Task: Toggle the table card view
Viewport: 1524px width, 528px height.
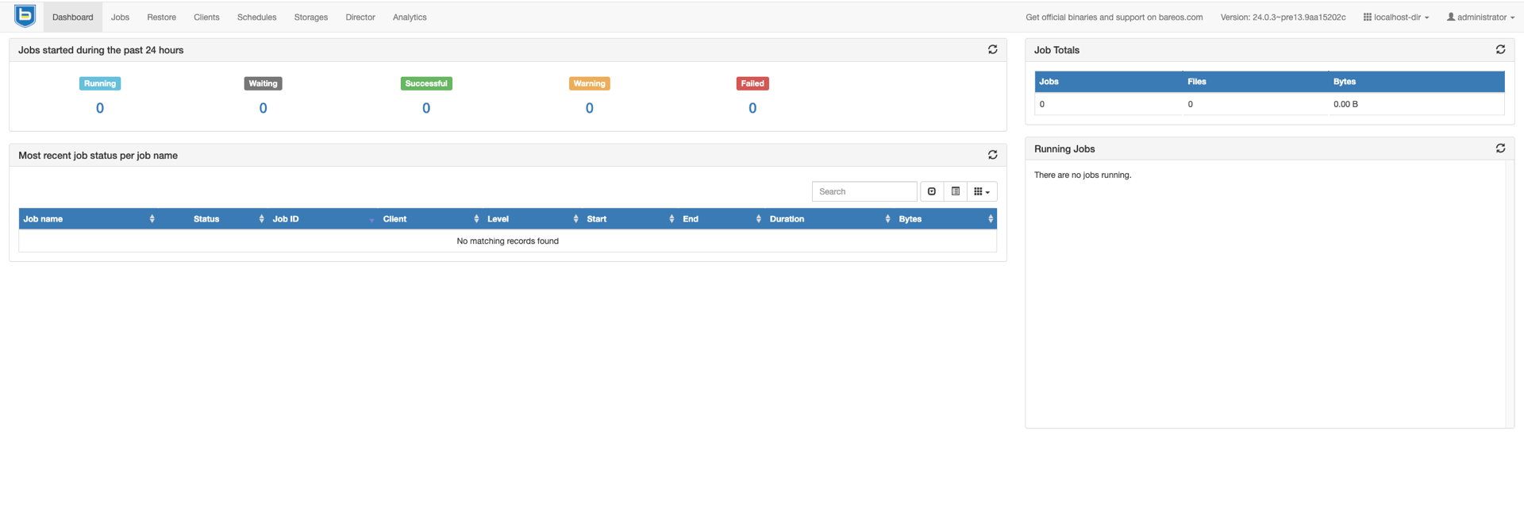Action: coord(956,191)
